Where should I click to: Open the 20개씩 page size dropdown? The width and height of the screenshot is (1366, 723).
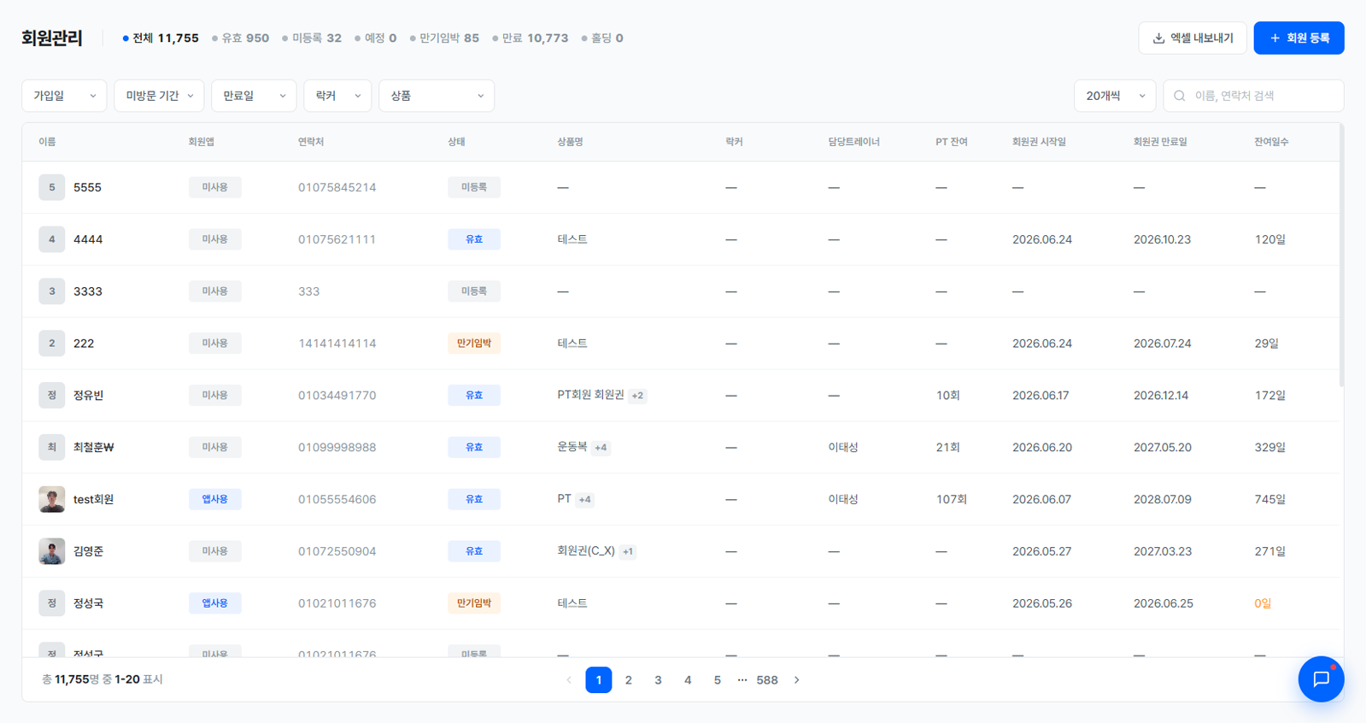[1115, 96]
